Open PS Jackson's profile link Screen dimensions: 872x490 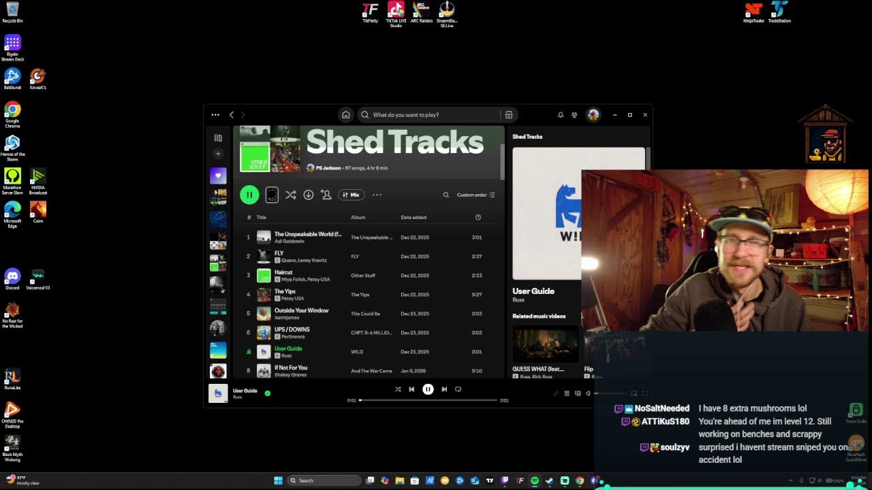[x=328, y=168]
